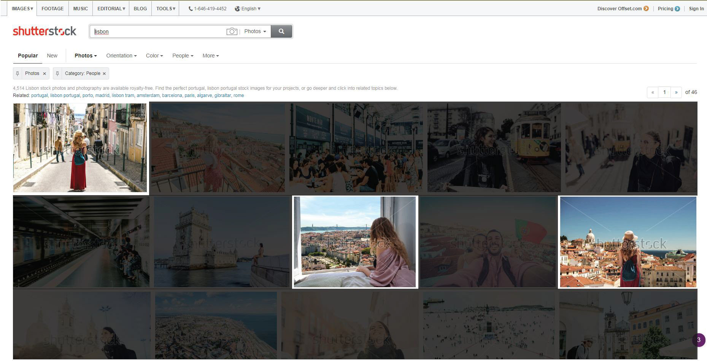Click the search field containing 'lisbon'
This screenshot has height=361, width=707.
point(158,31)
